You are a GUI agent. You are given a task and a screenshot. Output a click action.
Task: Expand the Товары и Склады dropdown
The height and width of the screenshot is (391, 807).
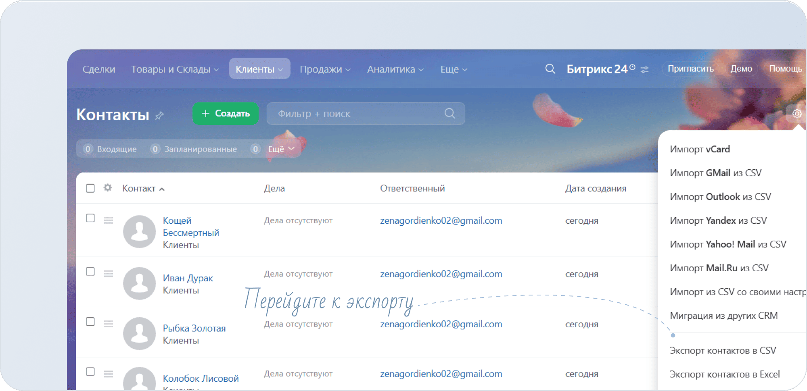[175, 69]
